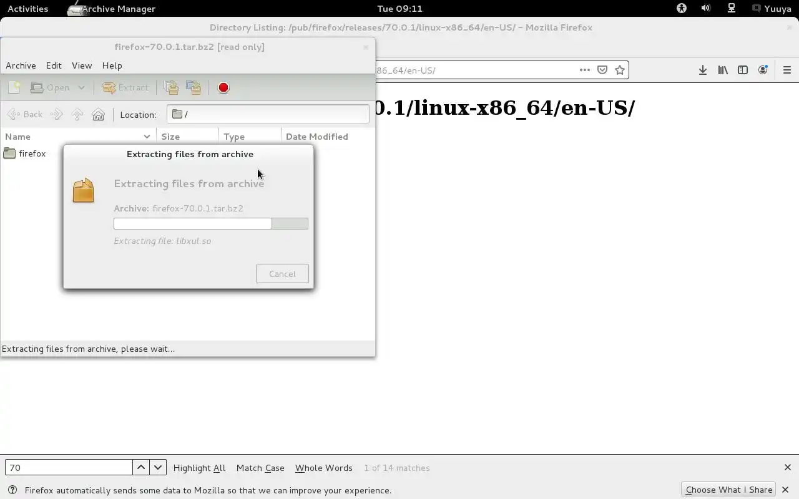This screenshot has width=799, height=499.
Task: Open Firefox page actions ellipsis
Action: click(x=585, y=70)
